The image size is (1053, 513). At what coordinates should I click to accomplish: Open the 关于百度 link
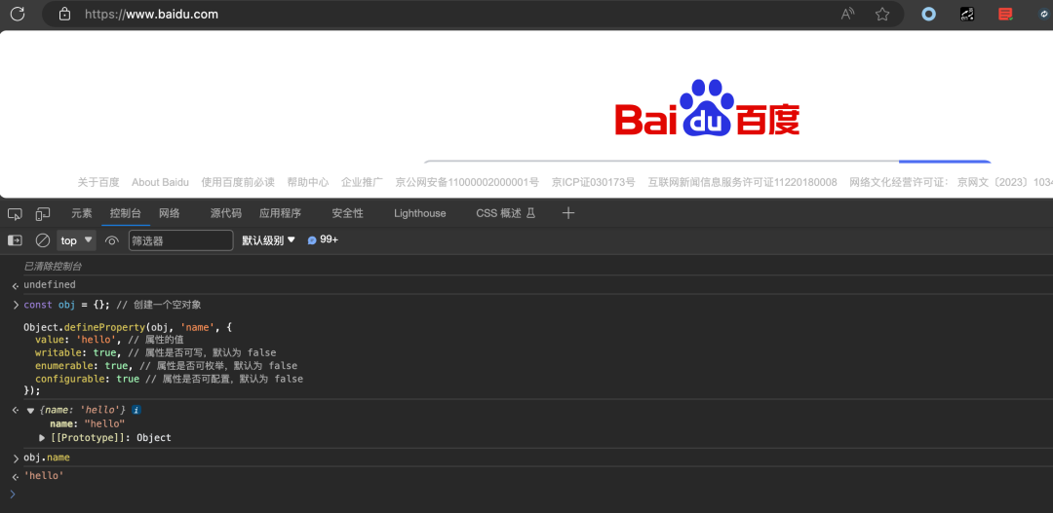click(98, 182)
